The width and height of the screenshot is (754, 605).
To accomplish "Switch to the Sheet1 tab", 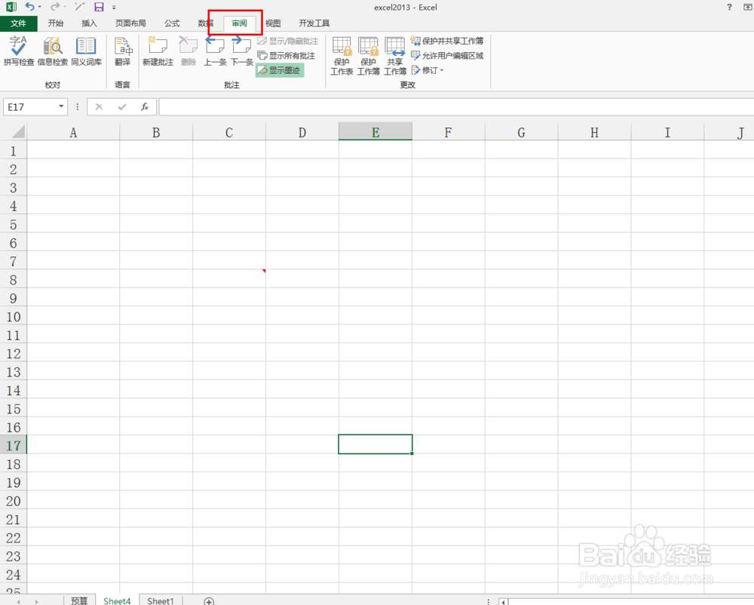I will tap(160, 600).
